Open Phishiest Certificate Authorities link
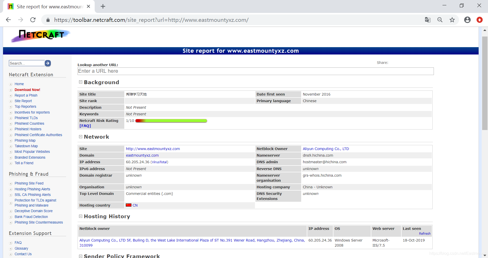This screenshot has height=258, width=488. [38, 135]
